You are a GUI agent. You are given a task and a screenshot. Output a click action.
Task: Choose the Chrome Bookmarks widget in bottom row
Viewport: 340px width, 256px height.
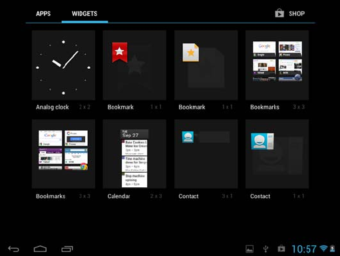tap(63, 154)
